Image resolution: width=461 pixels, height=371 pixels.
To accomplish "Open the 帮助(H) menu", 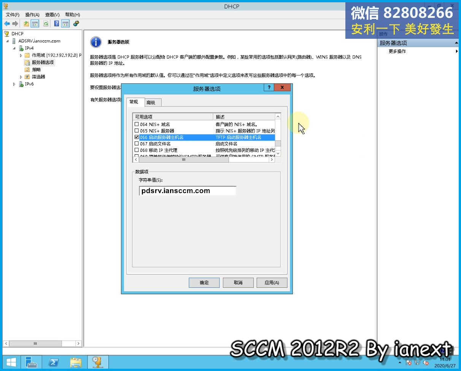I will [x=72, y=15].
